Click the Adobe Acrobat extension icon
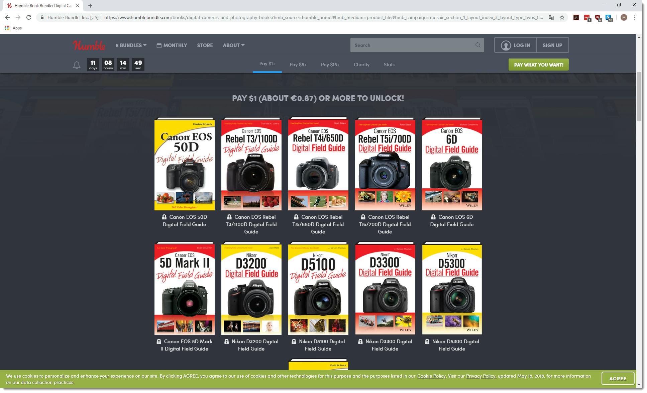 point(576,17)
